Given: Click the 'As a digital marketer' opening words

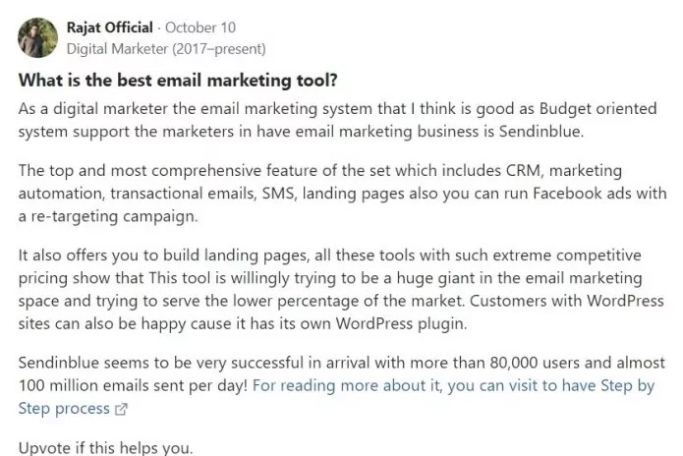Looking at the screenshot, I should (92, 108).
